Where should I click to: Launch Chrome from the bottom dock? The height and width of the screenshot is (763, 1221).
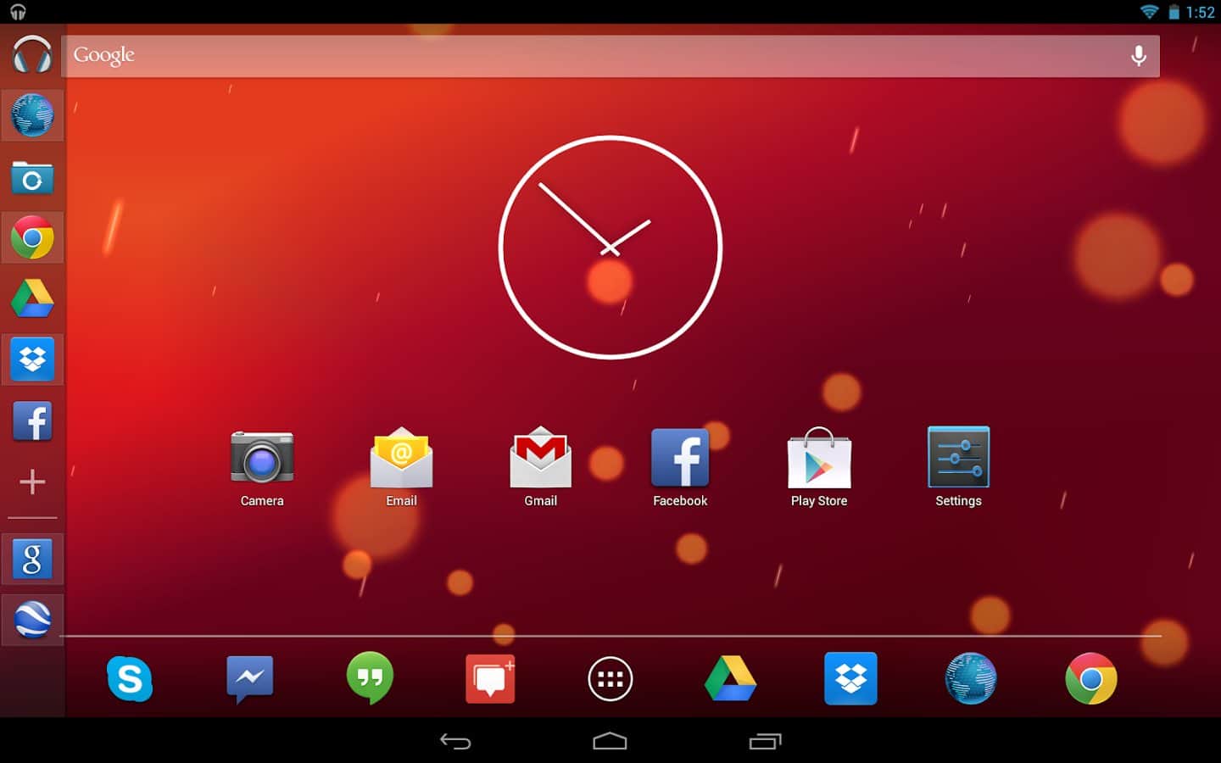(x=1090, y=679)
